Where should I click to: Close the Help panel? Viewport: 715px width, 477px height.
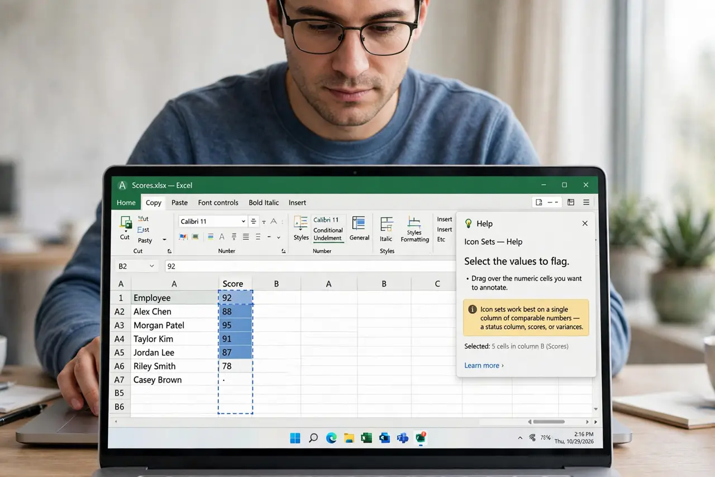coord(585,223)
